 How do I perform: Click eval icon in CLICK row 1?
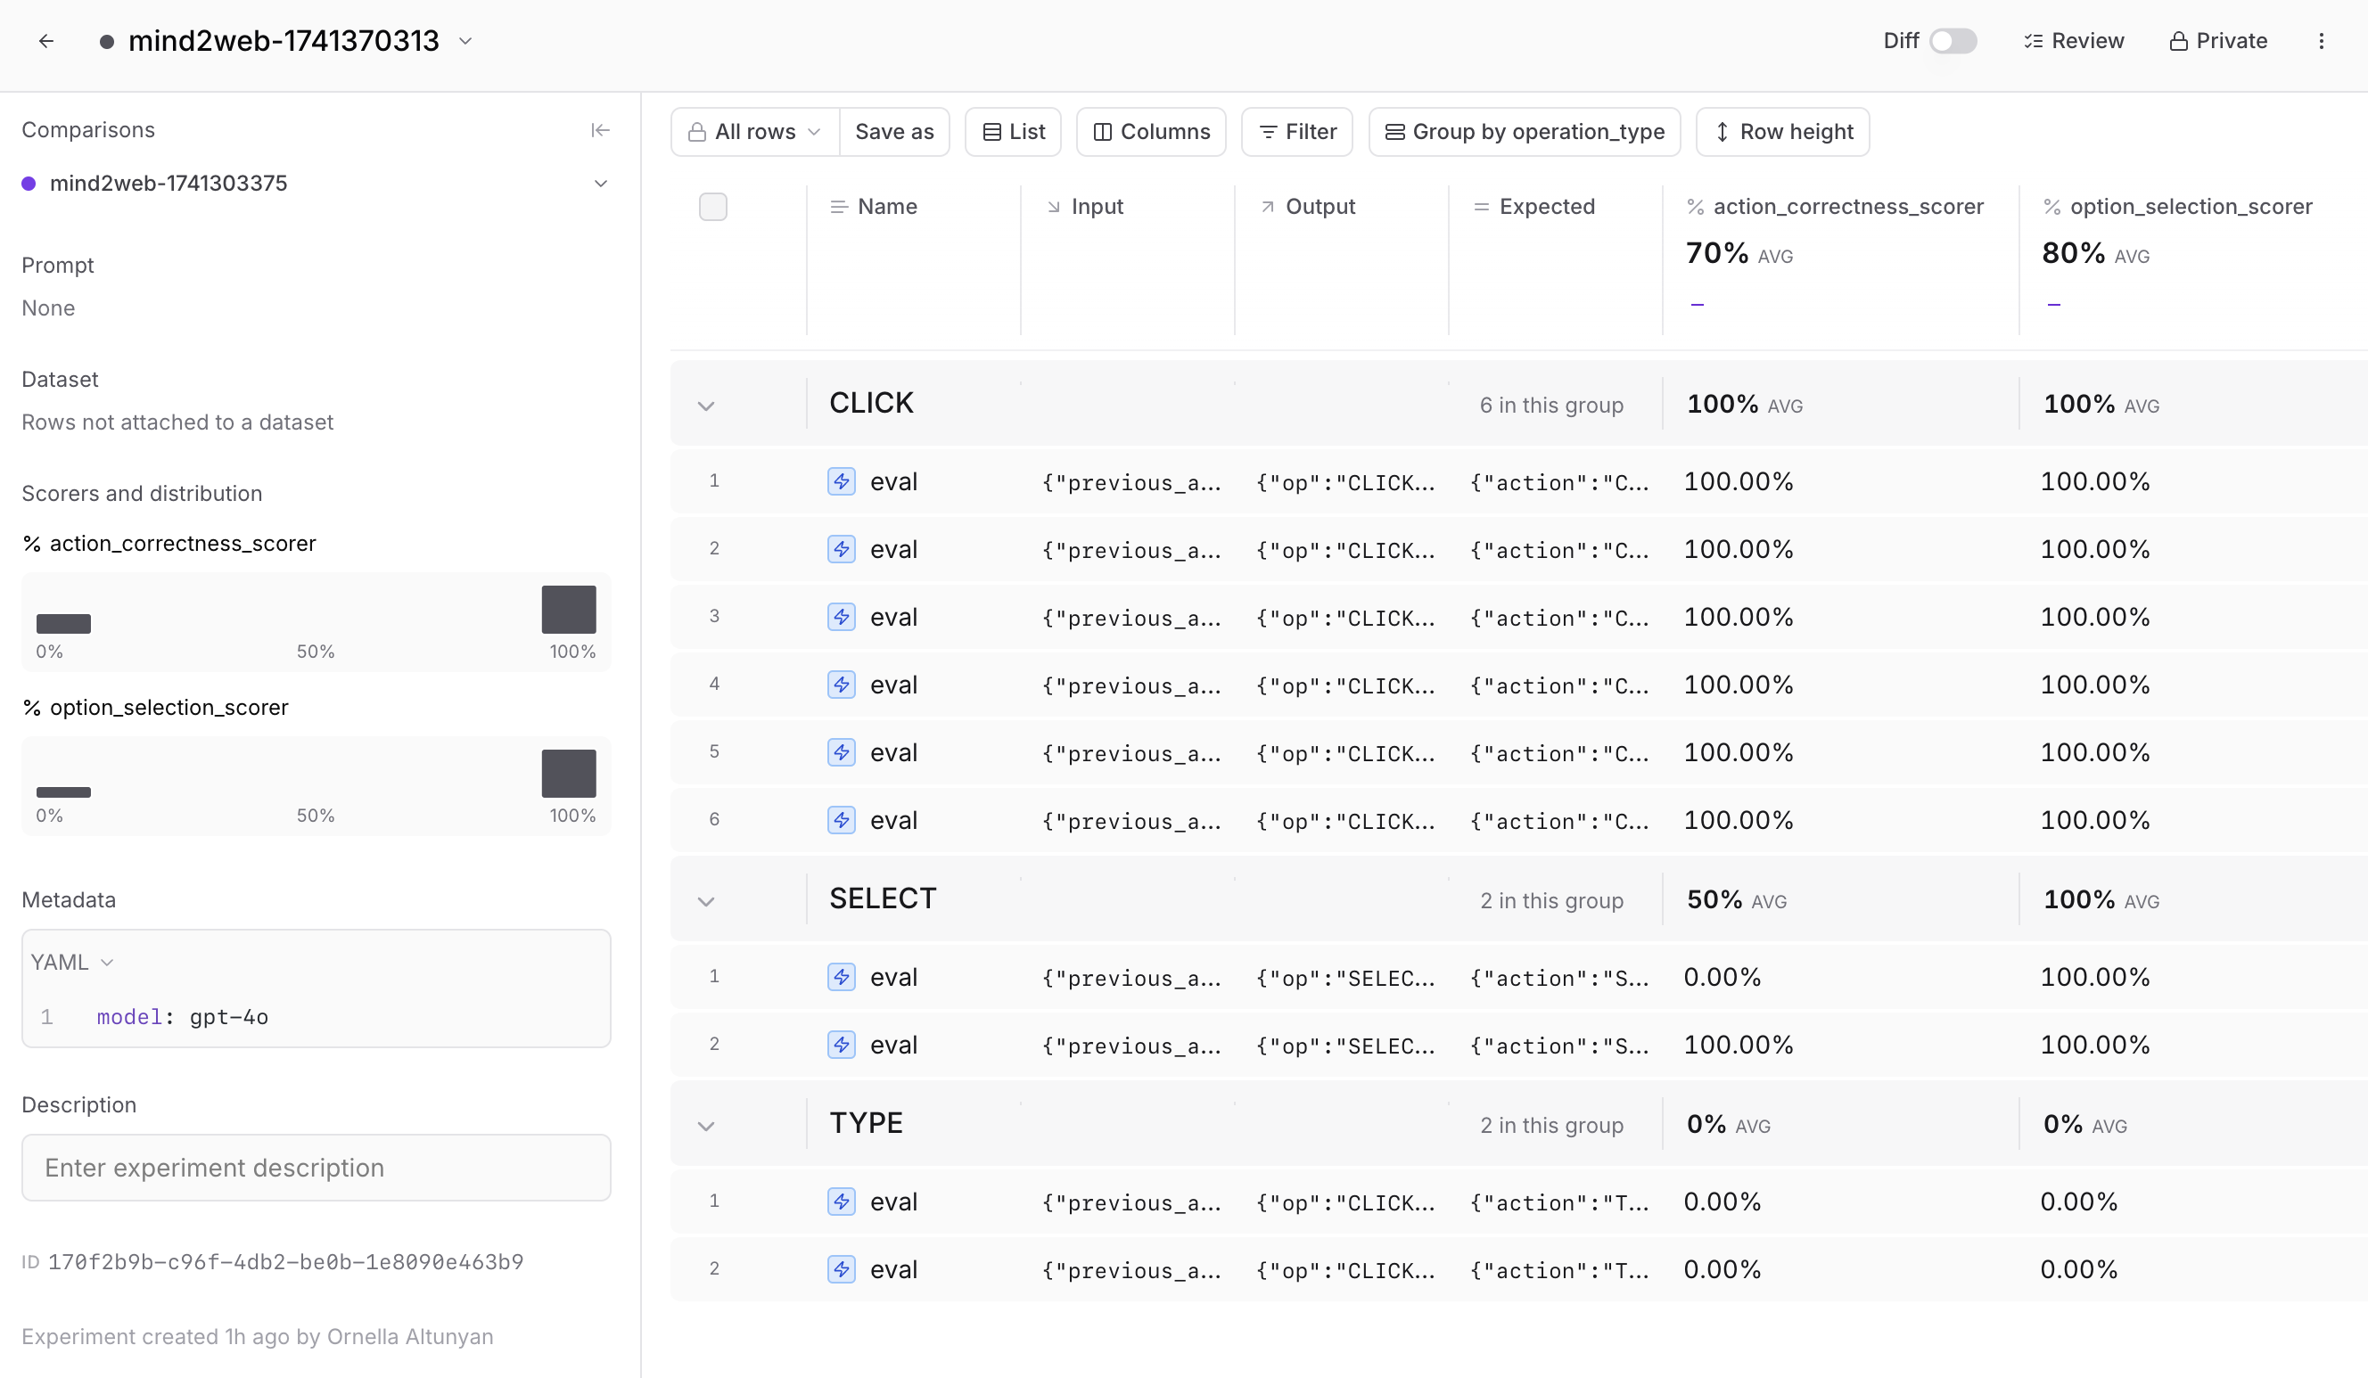(841, 482)
